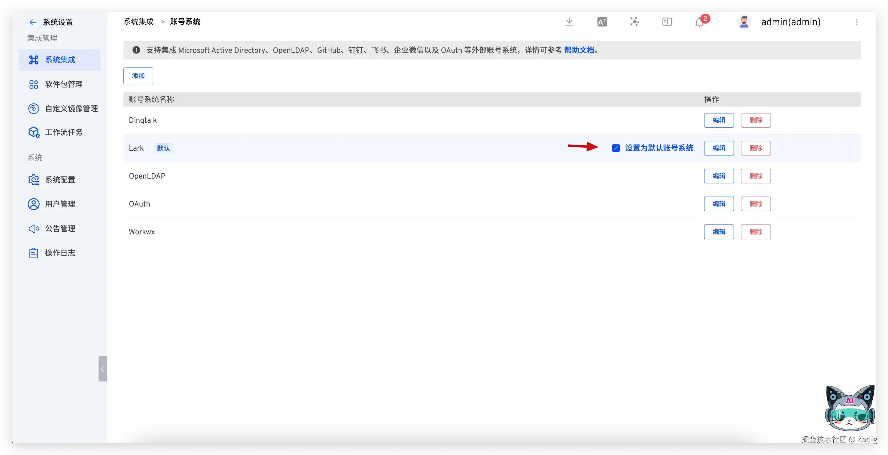Click the download icon in top bar
The height and width of the screenshot is (455, 888).
pyautogui.click(x=569, y=22)
